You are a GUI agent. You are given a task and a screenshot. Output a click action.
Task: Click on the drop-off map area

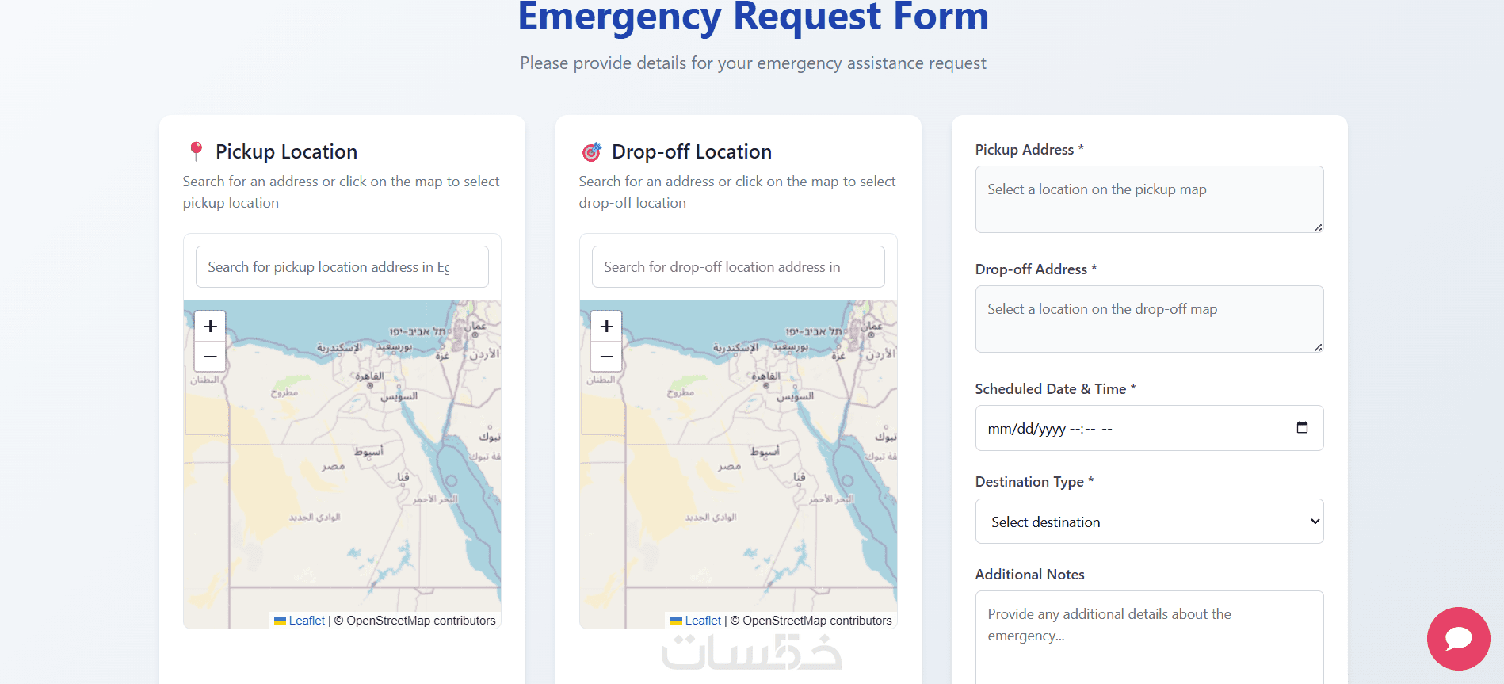tap(738, 476)
